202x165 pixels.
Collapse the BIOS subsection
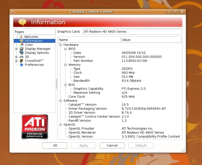click(x=66, y=49)
